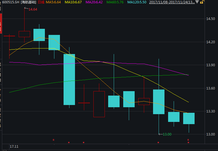Click the MA5:6.64 indicator label
The width and height of the screenshot is (218, 151).
coord(54,2)
